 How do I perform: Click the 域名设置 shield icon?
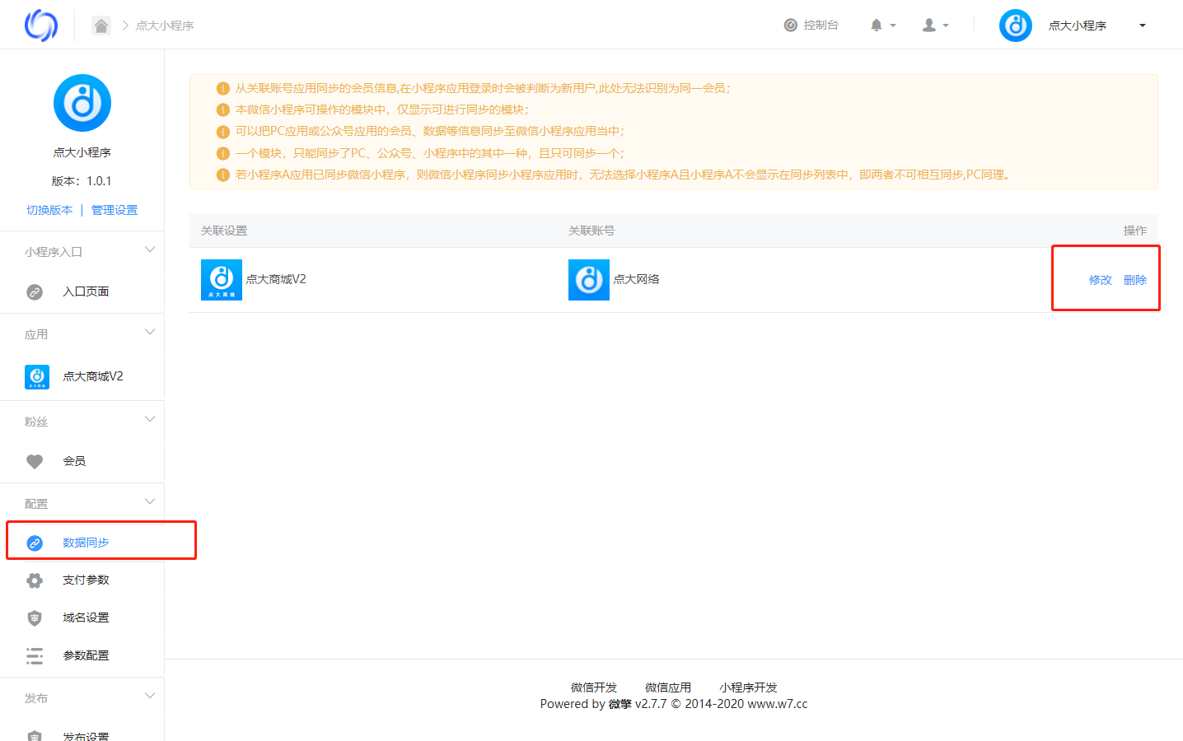(x=35, y=618)
